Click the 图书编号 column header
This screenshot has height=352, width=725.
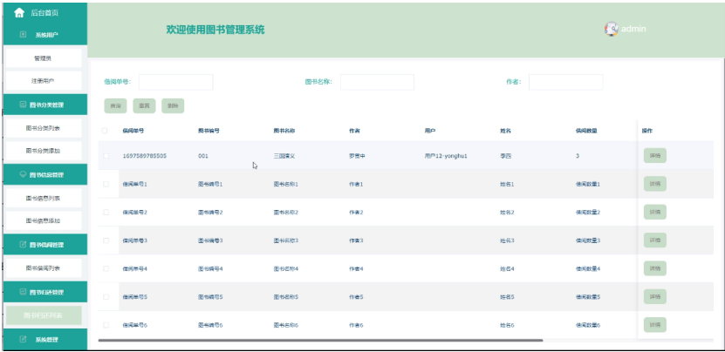(209, 131)
